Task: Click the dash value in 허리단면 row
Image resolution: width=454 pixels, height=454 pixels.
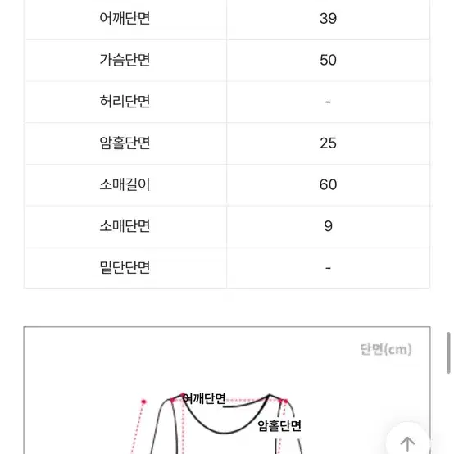Action: pyautogui.click(x=328, y=102)
